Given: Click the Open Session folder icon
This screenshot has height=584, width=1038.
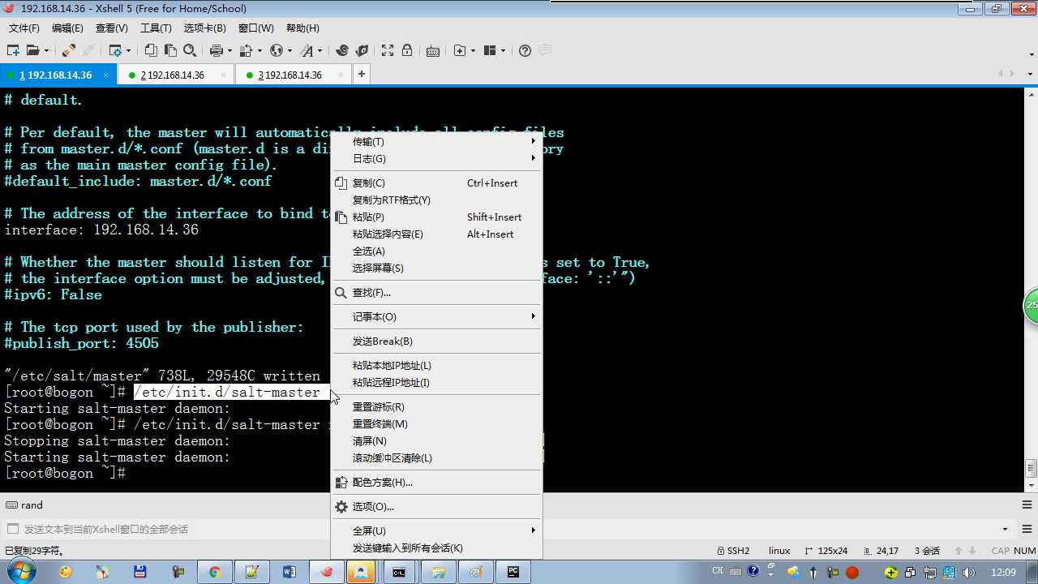Looking at the screenshot, I should tap(32, 50).
